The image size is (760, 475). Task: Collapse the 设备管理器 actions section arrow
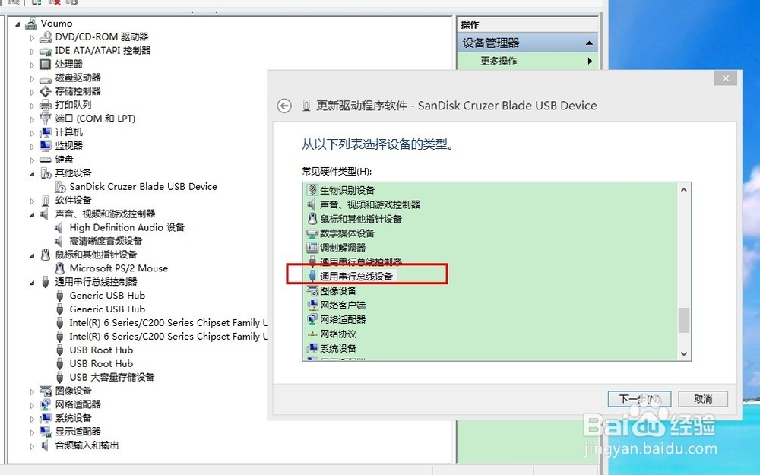pos(589,43)
